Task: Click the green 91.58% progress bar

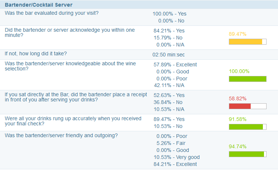Action: coord(247,127)
